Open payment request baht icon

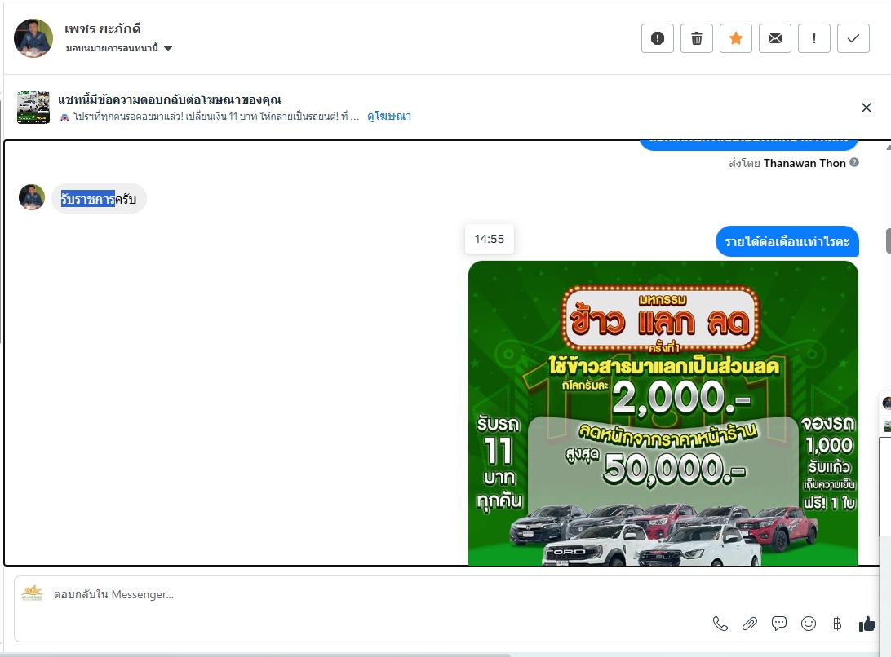tap(837, 624)
